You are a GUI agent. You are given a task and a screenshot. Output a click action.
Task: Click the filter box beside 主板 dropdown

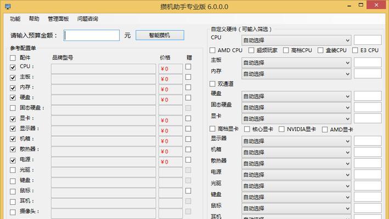[368, 62]
